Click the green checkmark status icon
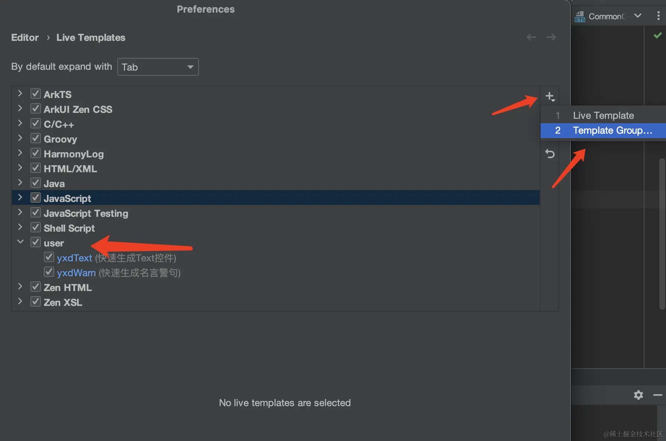 [x=657, y=35]
